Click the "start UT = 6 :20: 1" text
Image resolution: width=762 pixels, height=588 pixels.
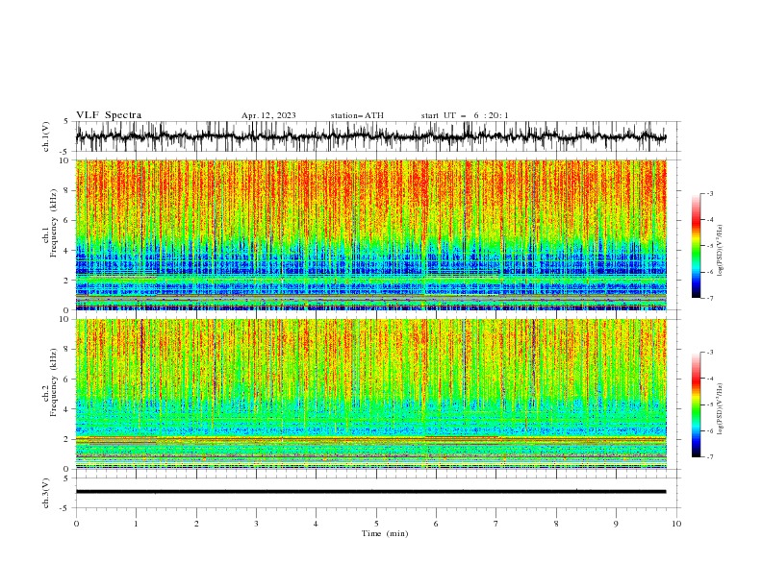coord(465,115)
